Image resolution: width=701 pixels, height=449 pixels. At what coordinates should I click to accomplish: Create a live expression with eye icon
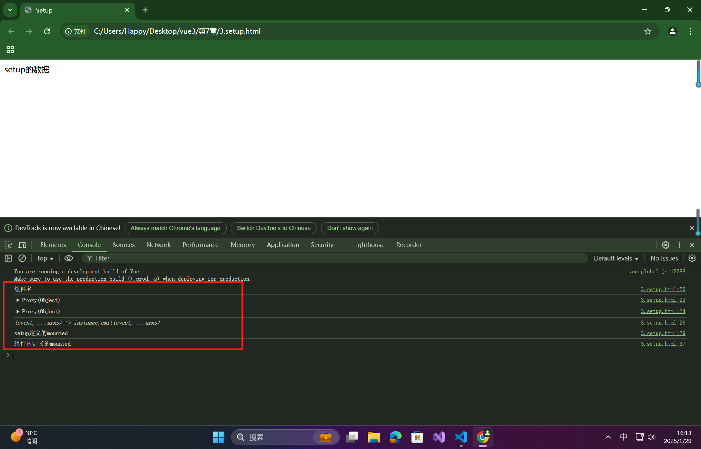(x=69, y=259)
